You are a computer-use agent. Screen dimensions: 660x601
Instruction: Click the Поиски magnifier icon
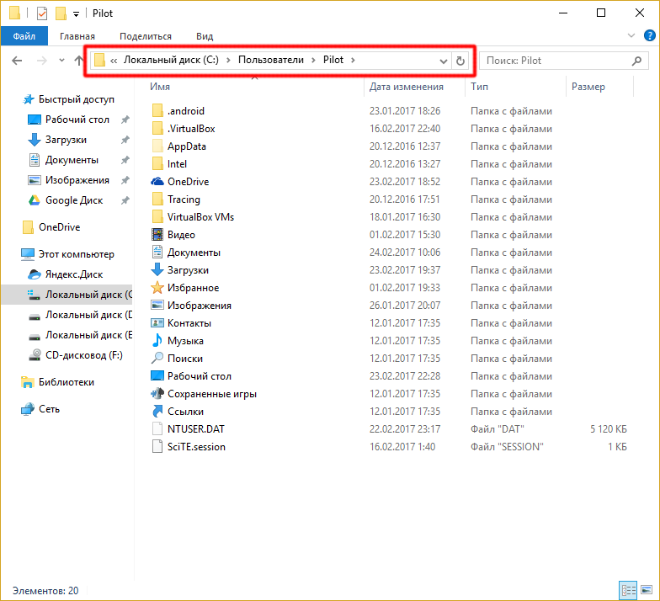coord(157,359)
